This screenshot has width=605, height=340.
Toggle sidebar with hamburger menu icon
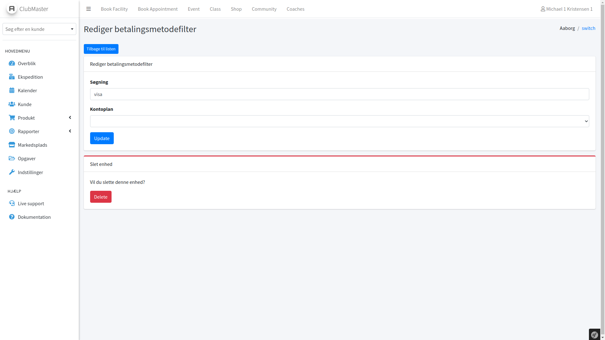click(89, 9)
